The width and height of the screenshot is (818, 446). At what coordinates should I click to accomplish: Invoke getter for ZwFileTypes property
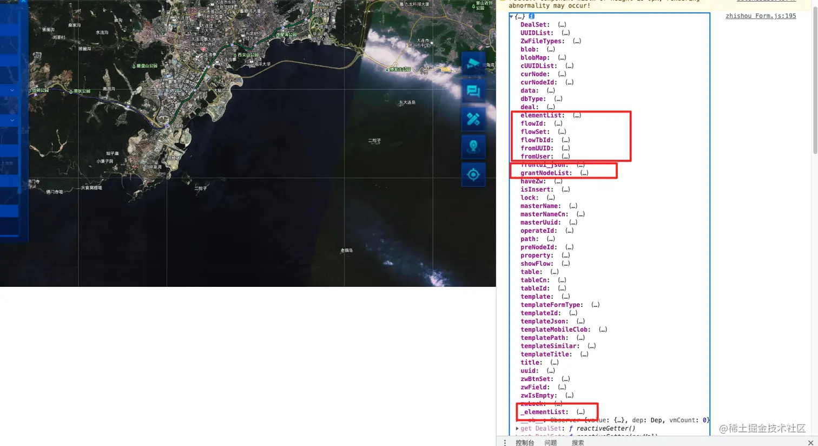pos(577,41)
